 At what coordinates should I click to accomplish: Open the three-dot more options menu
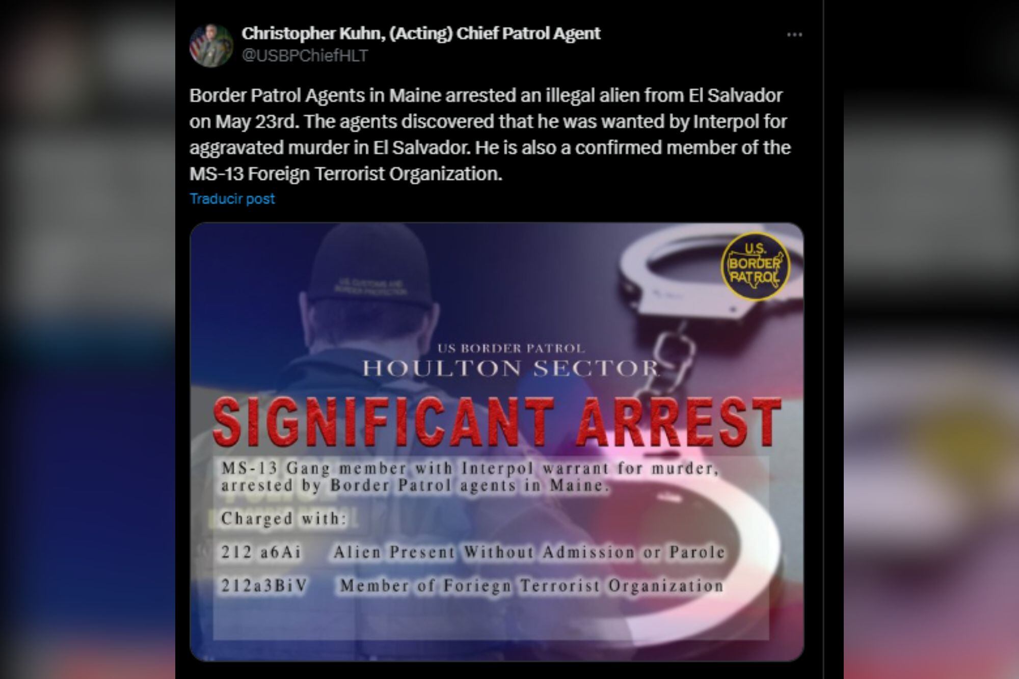point(794,35)
